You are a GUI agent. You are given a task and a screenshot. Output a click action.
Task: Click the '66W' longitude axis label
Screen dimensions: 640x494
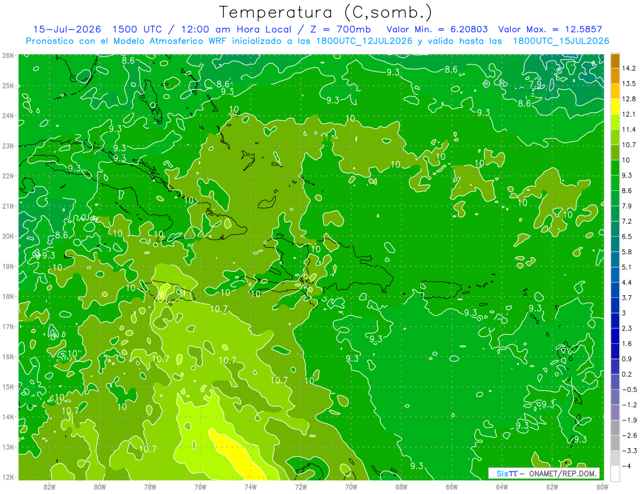[x=452, y=487]
